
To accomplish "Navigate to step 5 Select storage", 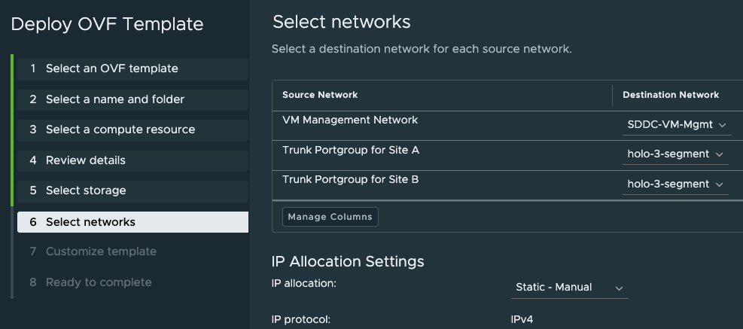I will (x=85, y=190).
